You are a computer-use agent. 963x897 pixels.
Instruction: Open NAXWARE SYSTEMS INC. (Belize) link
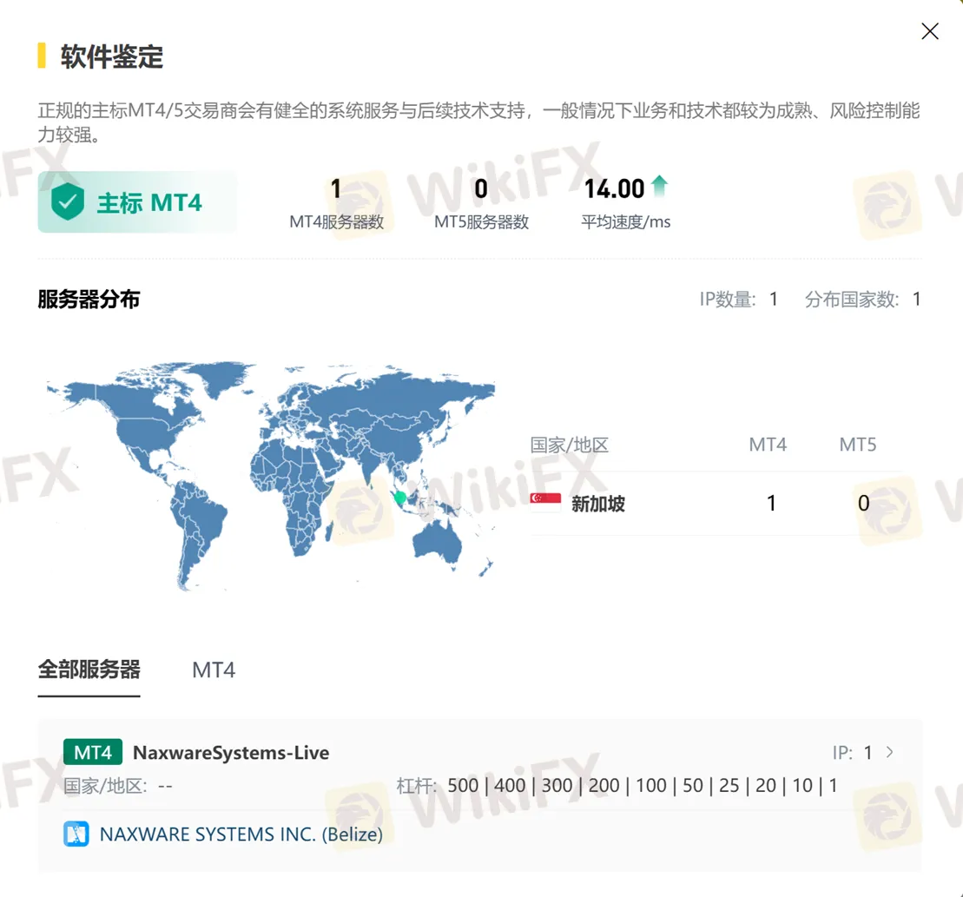coord(241,834)
